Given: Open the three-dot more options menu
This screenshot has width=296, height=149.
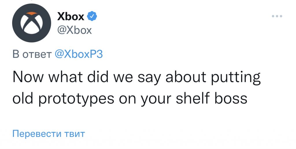Looking at the screenshot, I should (277, 16).
